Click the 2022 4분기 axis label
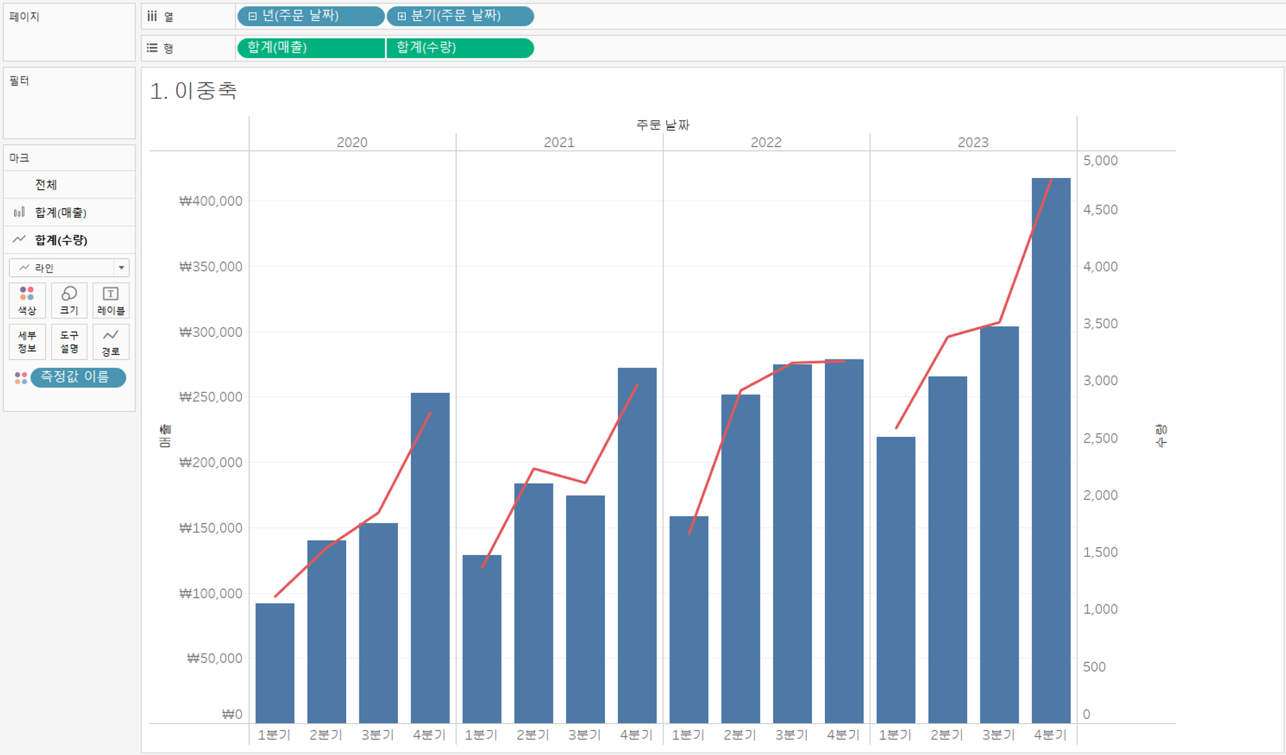 click(x=844, y=734)
